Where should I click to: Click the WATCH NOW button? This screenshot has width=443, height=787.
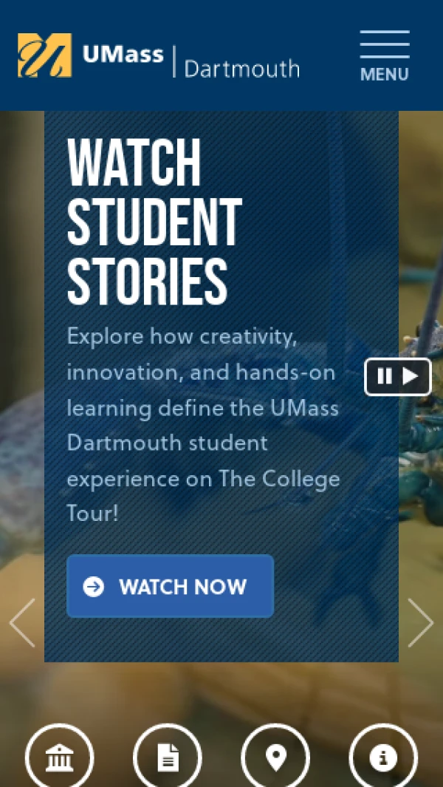pos(170,586)
